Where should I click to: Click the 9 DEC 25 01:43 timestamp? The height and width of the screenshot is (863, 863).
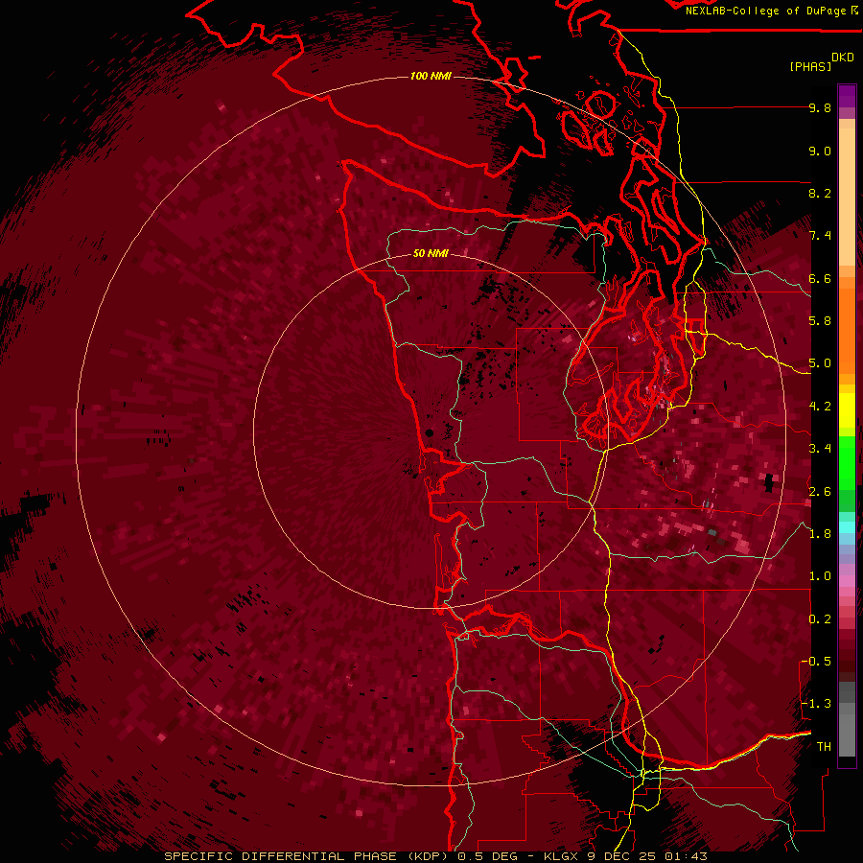647,856
